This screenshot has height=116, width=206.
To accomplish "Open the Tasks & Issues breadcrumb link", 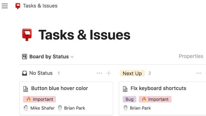I will (x=40, y=6).
